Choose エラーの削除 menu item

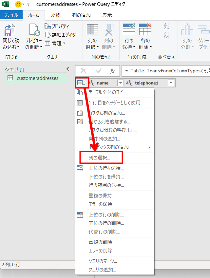coord(115,251)
